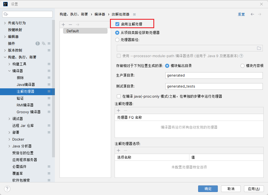This screenshot has width=268, height=195.
Task: Click the back navigation arrow near 重置
Action: pyautogui.click(x=252, y=14)
